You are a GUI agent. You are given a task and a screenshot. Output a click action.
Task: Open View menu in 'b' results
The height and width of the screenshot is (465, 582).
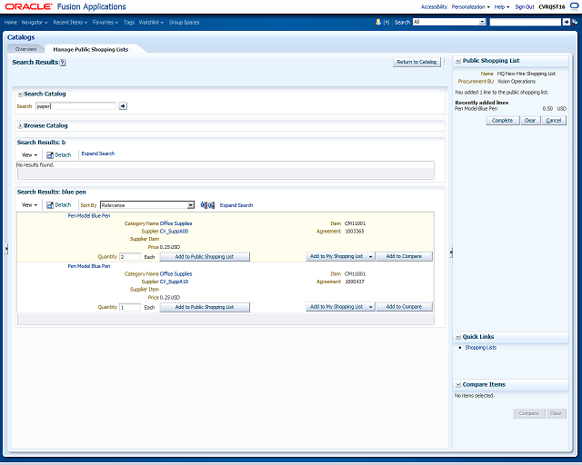[29, 155]
